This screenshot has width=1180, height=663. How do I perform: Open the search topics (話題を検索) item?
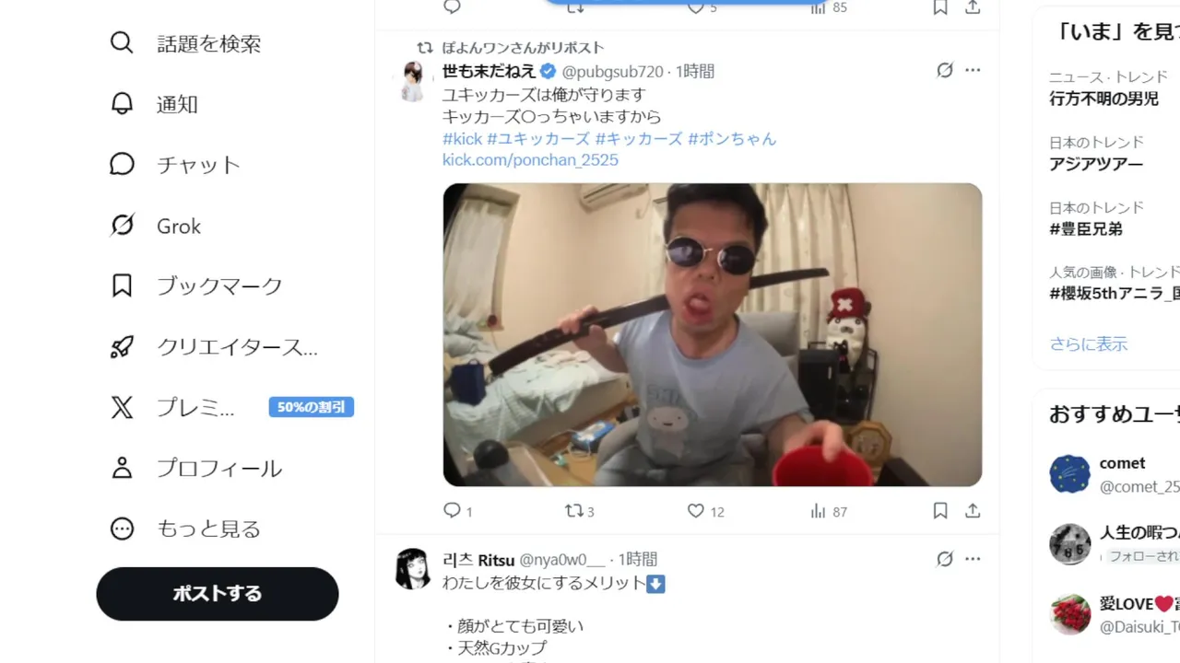pyautogui.click(x=185, y=43)
